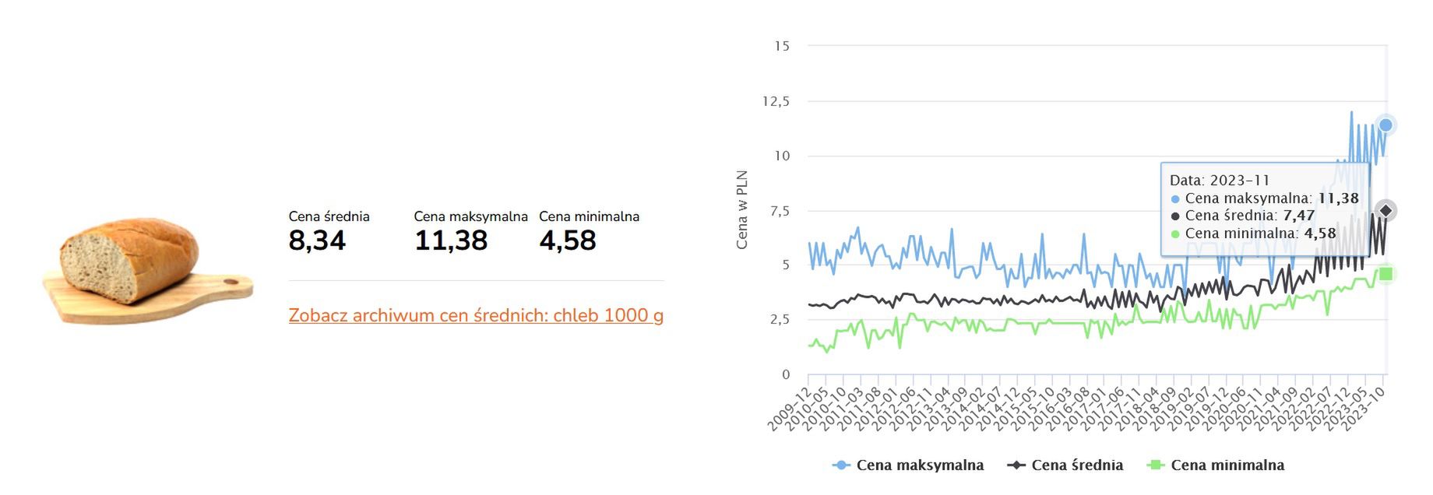Image resolution: width=1433 pixels, height=495 pixels.
Task: Click the large 4,58 minimum price figure
Action: pyautogui.click(x=568, y=240)
